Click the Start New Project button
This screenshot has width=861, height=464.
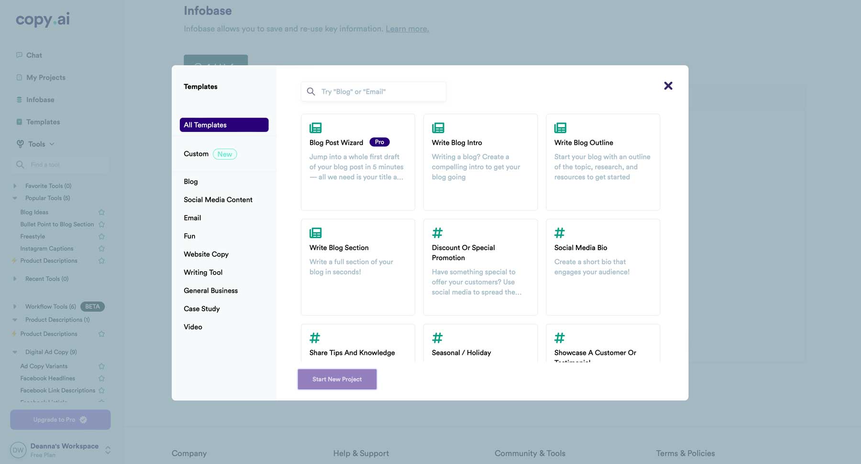click(x=337, y=379)
